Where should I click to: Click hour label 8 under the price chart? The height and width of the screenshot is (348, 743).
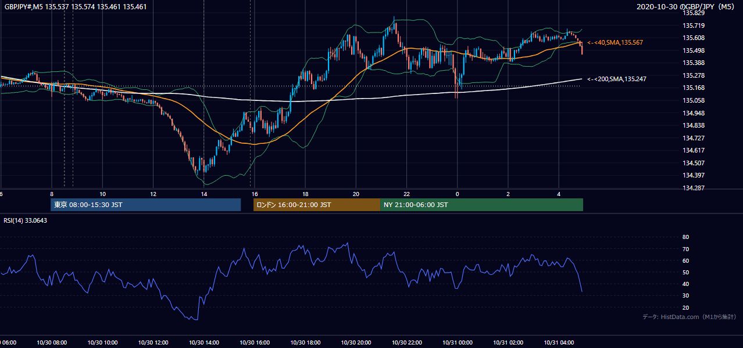click(52, 194)
